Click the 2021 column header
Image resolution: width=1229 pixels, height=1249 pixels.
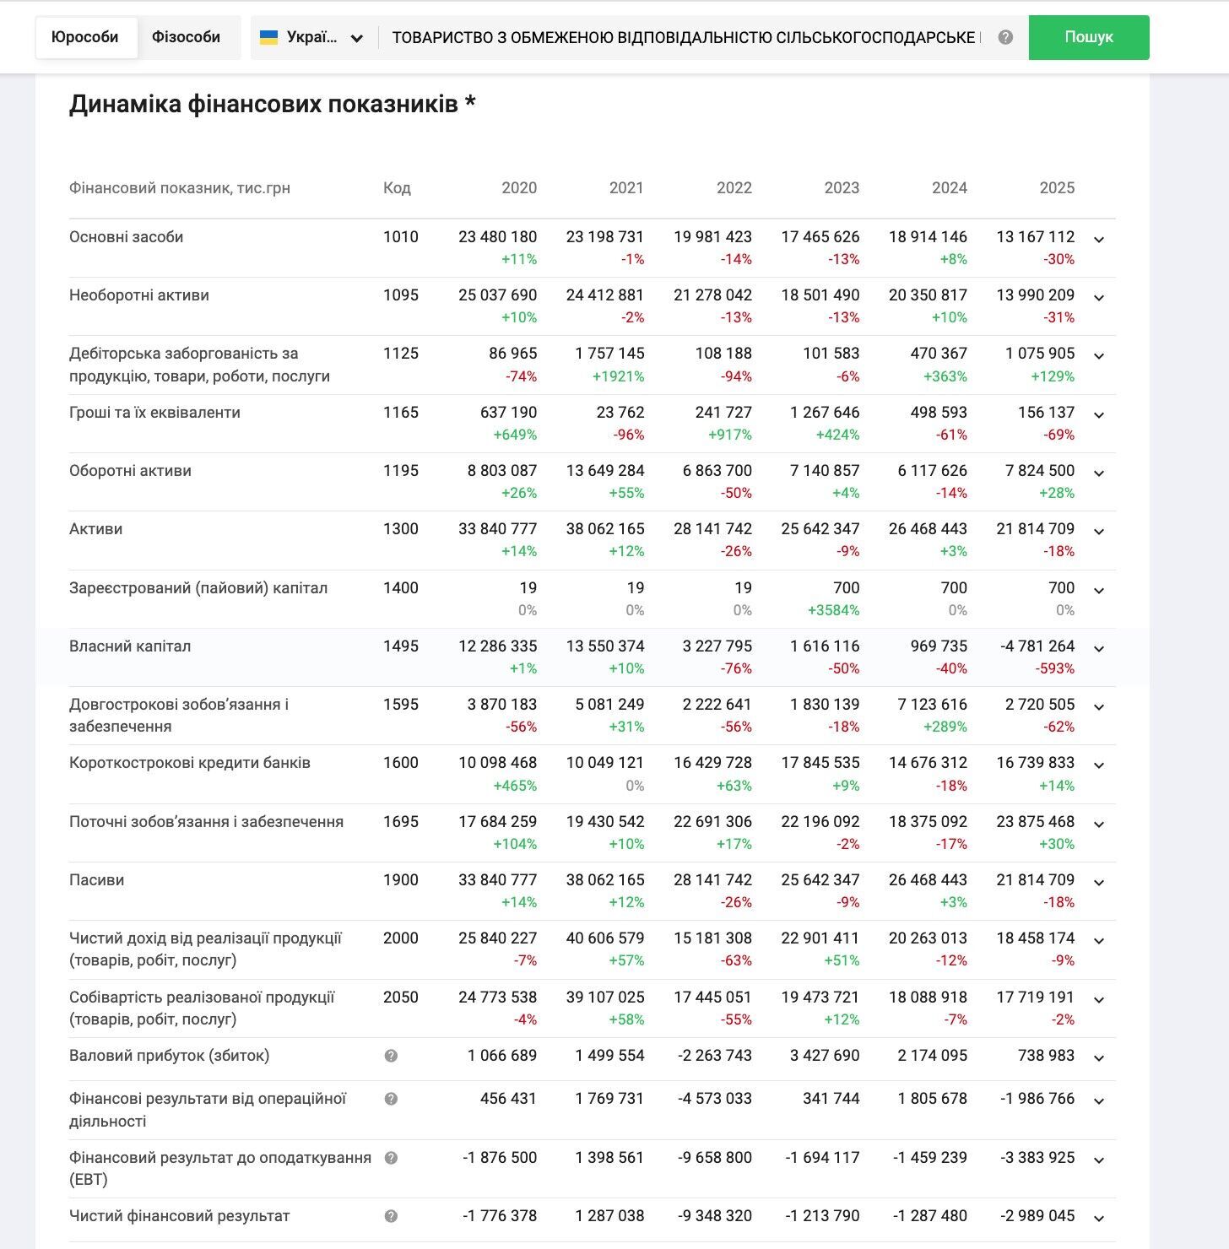626,188
